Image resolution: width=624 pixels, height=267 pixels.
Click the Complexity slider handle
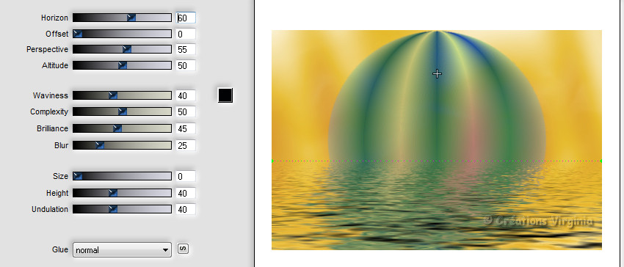123,111
